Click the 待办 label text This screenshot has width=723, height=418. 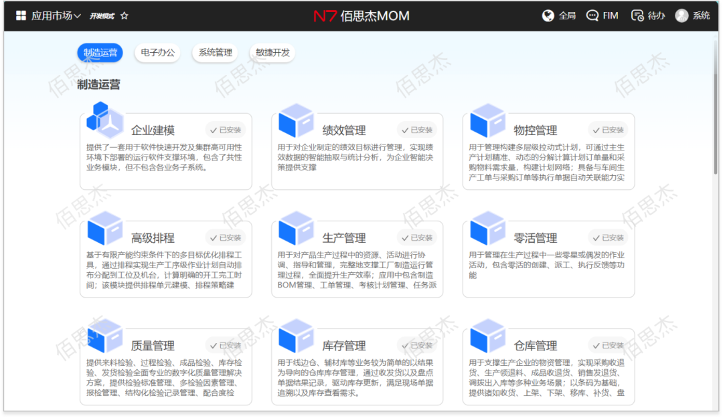tap(656, 15)
